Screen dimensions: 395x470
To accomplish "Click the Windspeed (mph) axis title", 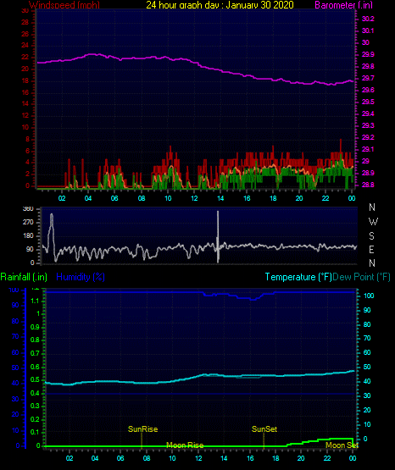I will pyautogui.click(x=64, y=4).
